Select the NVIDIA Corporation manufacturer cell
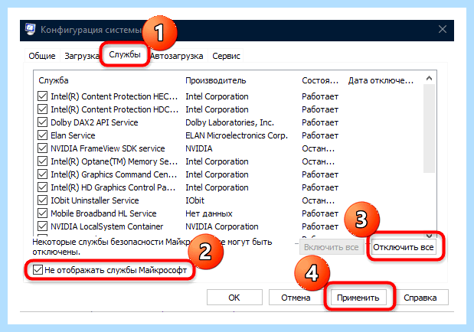The width and height of the screenshot is (474, 332). coord(222,226)
